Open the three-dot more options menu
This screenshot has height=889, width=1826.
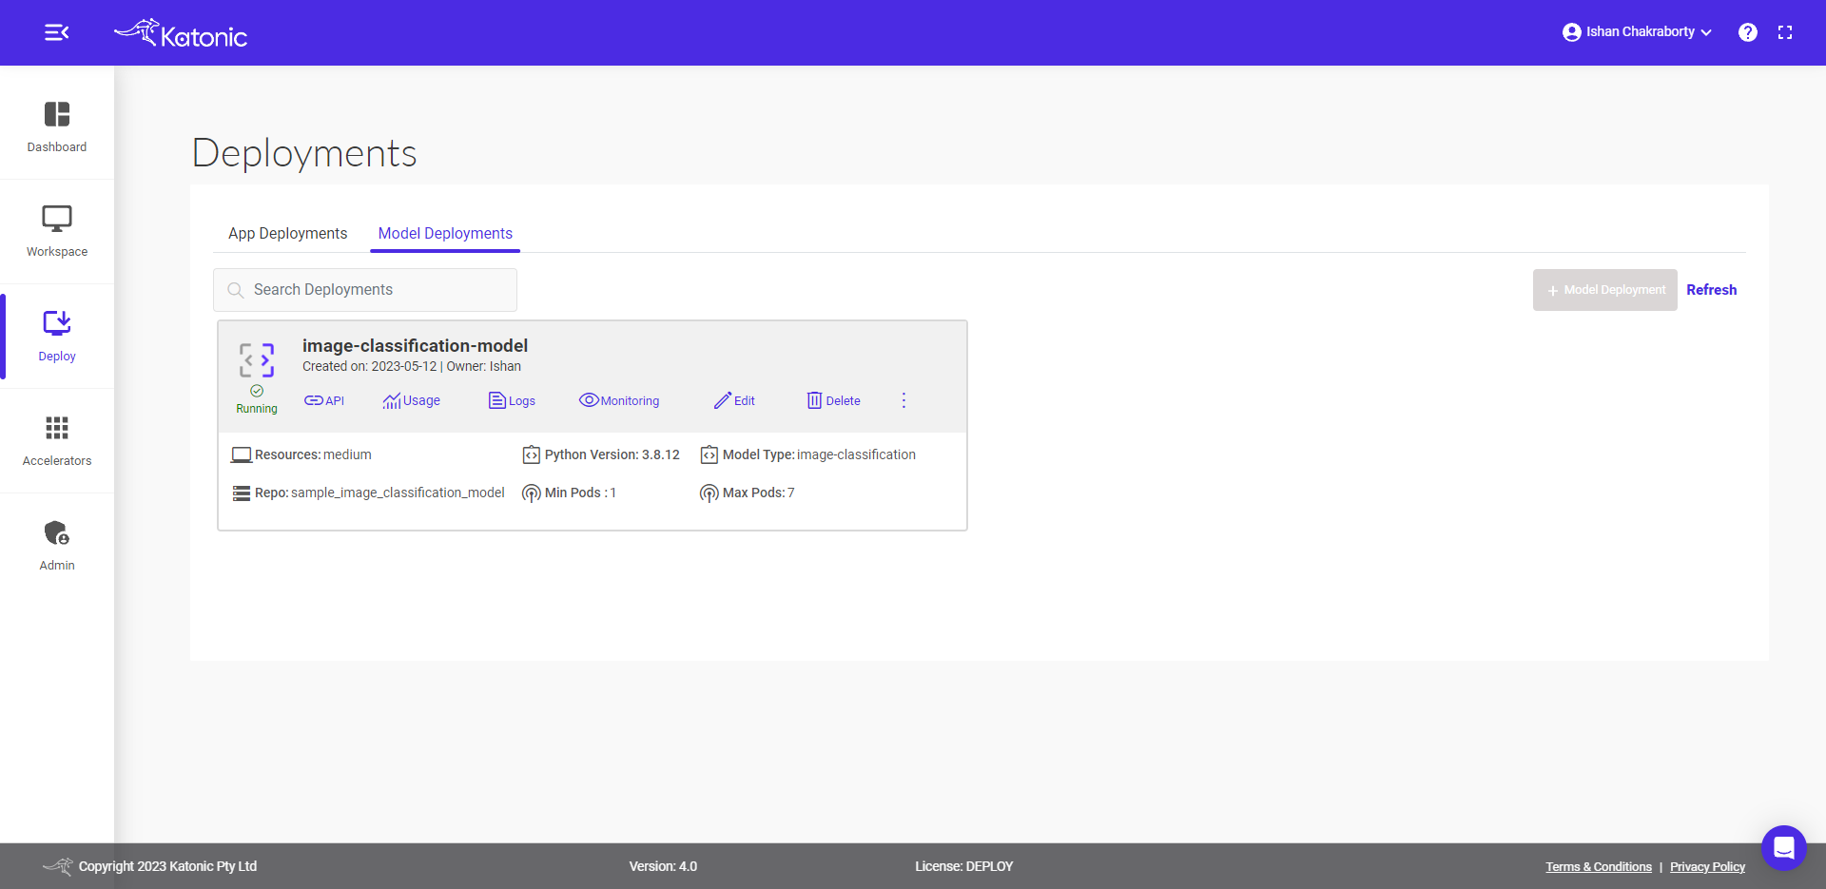pos(903,400)
